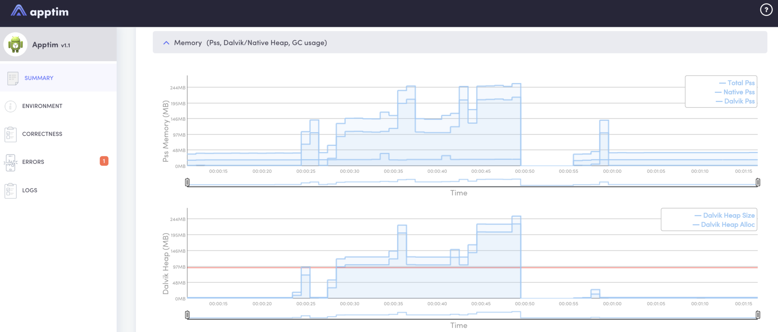
Task: Click the apptim logo in header
Action: point(40,11)
